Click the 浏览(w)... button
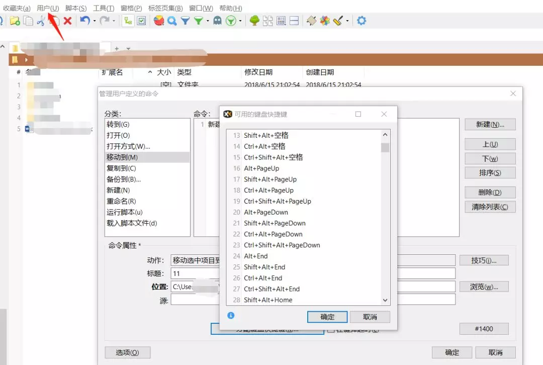This screenshot has width=543, height=365. pos(484,287)
